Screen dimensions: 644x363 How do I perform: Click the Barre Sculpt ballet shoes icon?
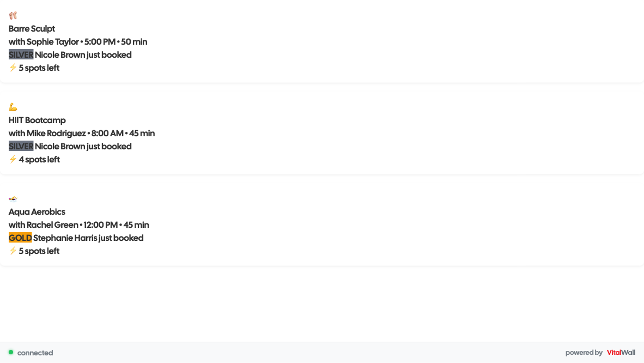[x=13, y=15]
